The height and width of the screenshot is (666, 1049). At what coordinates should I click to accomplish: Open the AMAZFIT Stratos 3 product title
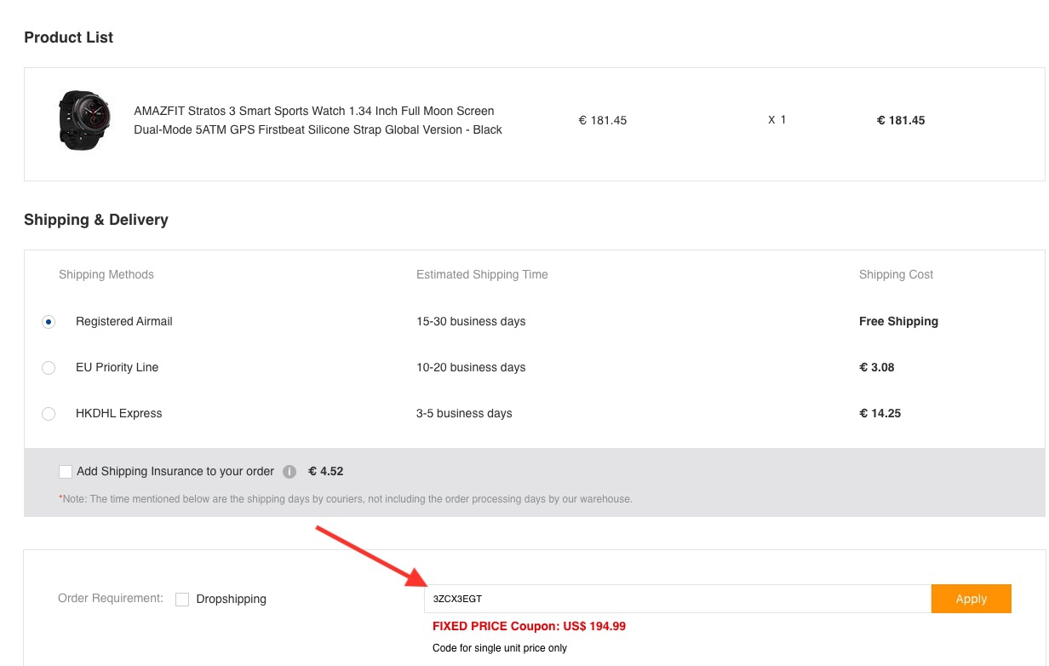[x=318, y=120]
